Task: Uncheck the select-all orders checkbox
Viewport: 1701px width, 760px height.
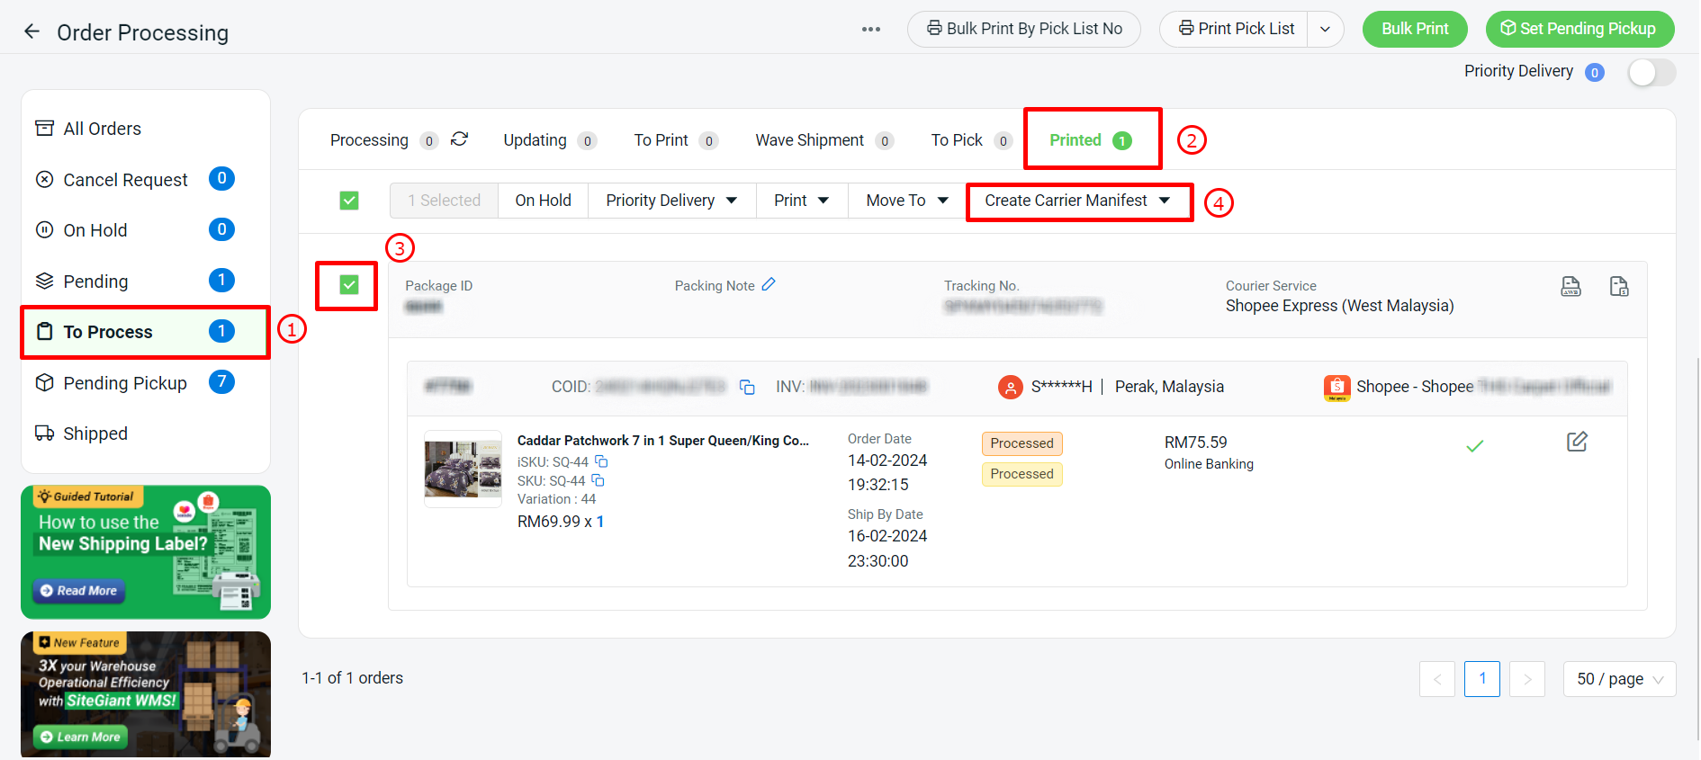Action: point(349,201)
